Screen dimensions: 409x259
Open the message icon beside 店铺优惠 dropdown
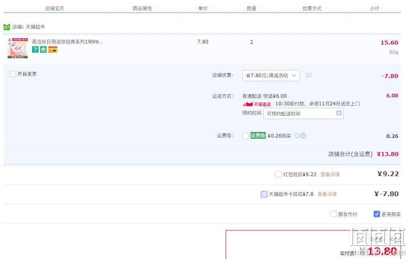[309, 76]
